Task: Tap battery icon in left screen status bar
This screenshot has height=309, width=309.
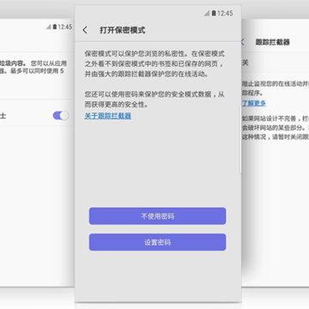Action: 55,27
